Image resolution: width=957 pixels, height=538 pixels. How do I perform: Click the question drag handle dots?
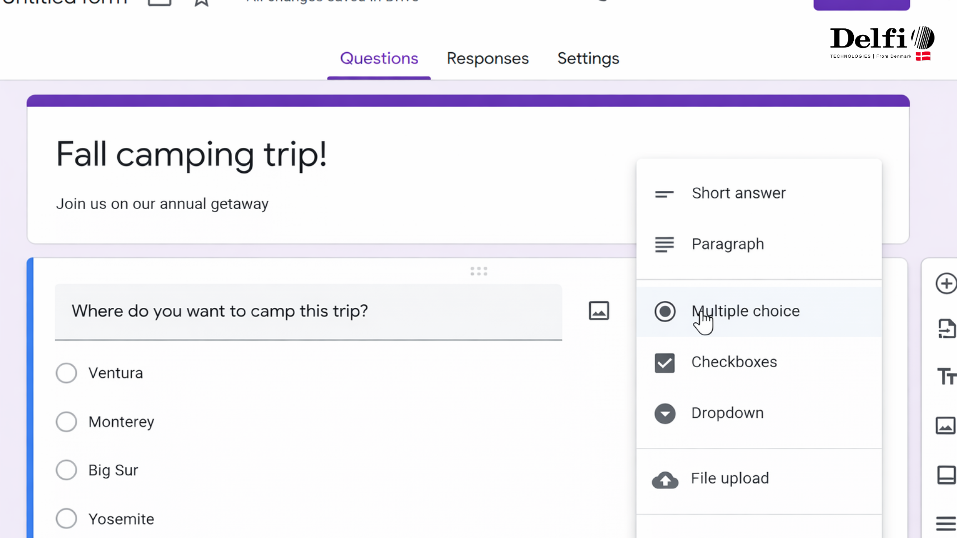pos(478,271)
